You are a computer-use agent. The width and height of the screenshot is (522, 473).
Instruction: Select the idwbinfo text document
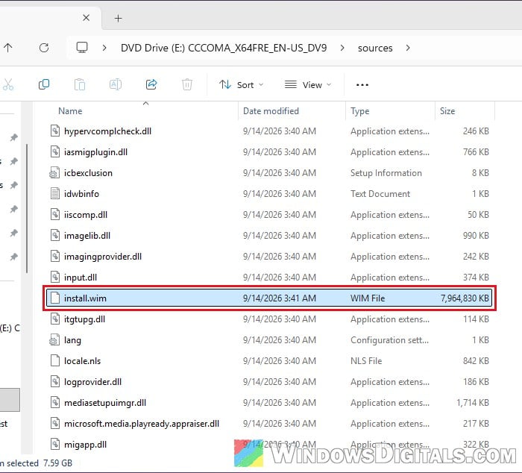[x=270, y=194]
